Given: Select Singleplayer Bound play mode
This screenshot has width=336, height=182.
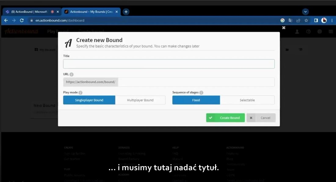Looking at the screenshot, I should (x=89, y=100).
